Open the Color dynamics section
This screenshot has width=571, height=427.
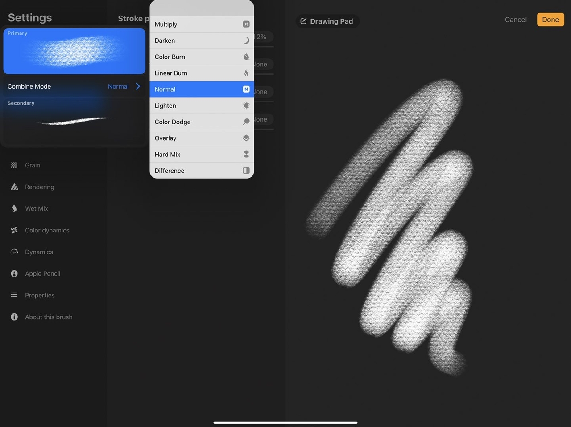coord(47,230)
